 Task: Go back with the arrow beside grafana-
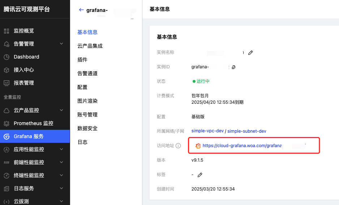pos(81,10)
